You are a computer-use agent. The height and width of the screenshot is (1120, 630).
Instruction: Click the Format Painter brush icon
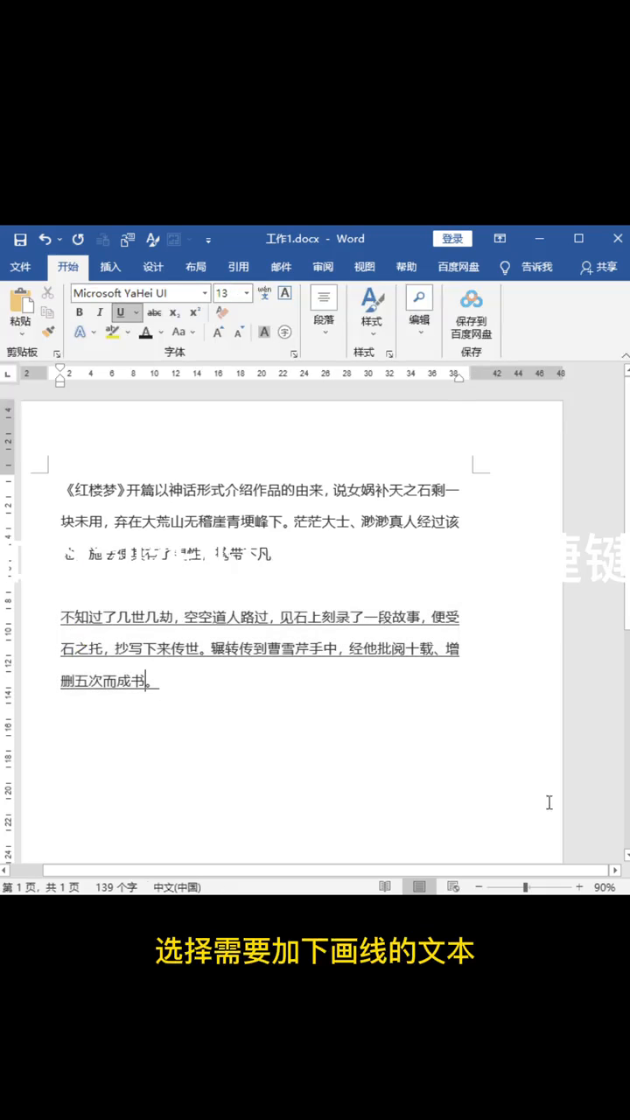point(48,332)
